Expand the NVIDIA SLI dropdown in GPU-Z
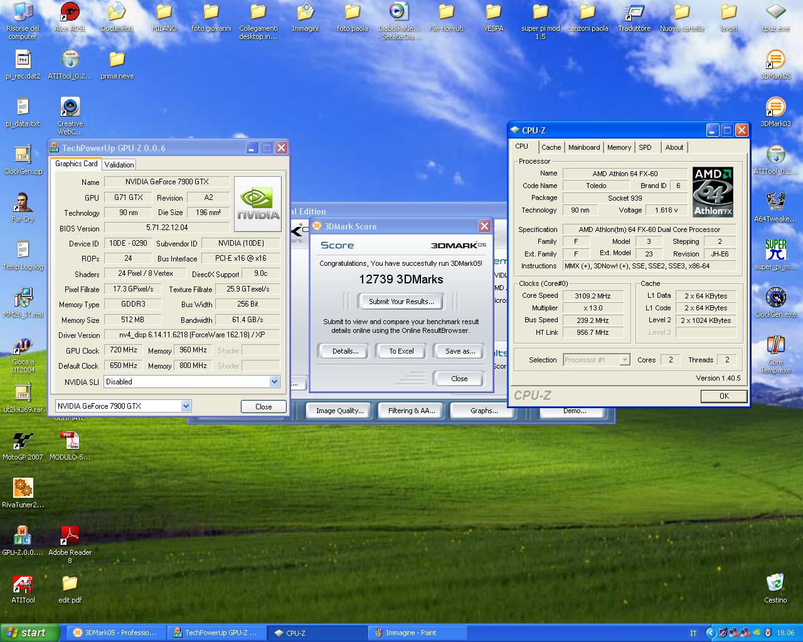Screen dimensions: 803x642 click(274, 382)
